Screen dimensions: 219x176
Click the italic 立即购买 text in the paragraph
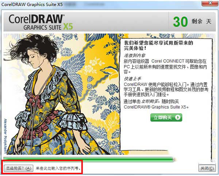tap(150, 101)
